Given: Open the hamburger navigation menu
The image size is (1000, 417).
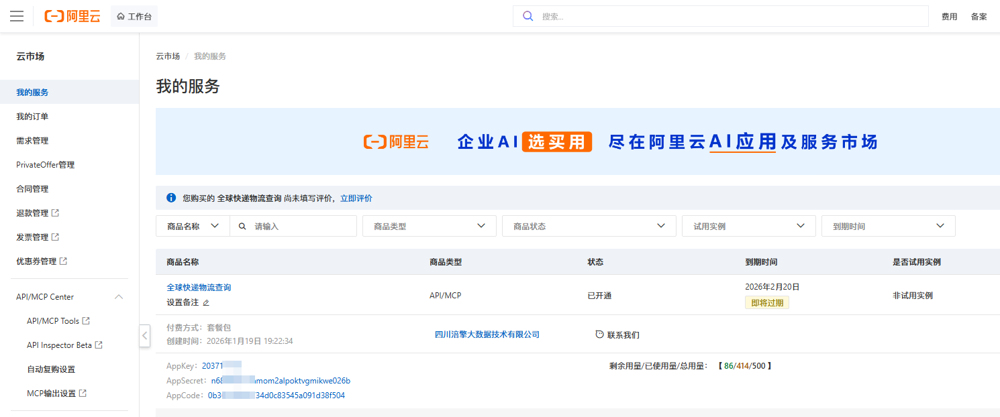Looking at the screenshot, I should point(17,16).
